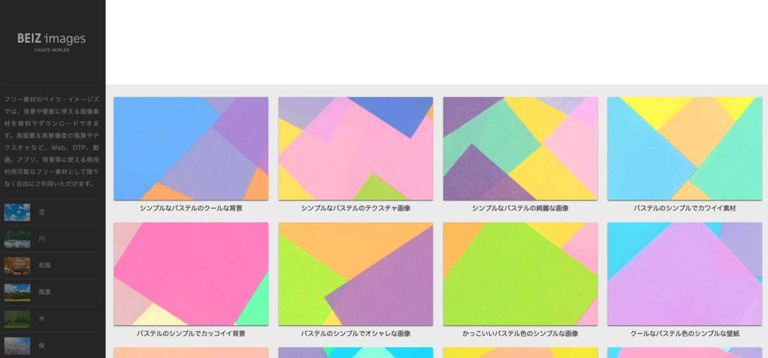Open thumbnail for シンプルなパステルのクールな背景
Screen dimensions: 768x358
[x=191, y=149]
